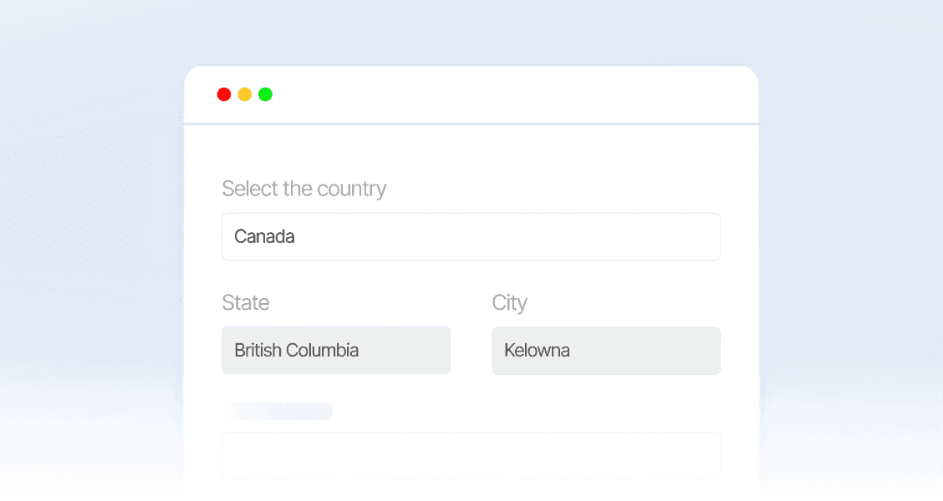Viewport: 943px width, 501px height.
Task: Click the "City" field label
Action: click(x=510, y=302)
